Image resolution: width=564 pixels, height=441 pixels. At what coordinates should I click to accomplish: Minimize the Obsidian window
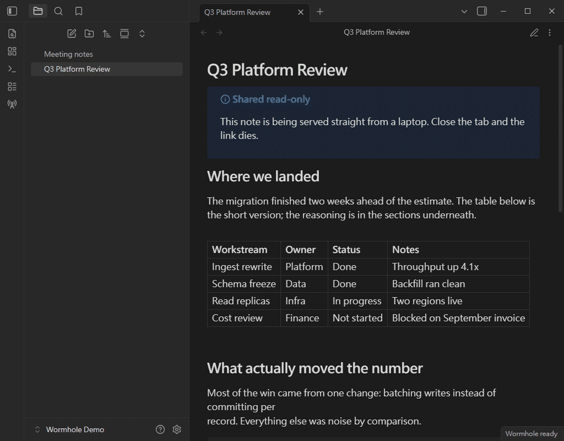click(504, 11)
